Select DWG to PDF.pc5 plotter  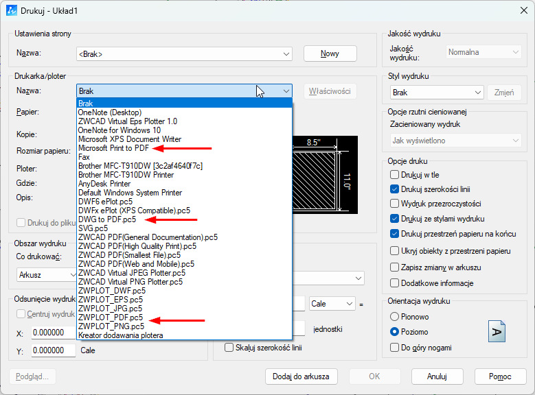pos(106,219)
